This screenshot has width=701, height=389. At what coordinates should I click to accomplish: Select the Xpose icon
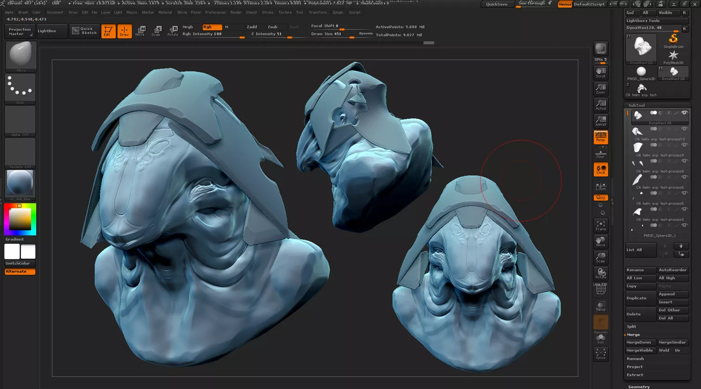point(601,354)
